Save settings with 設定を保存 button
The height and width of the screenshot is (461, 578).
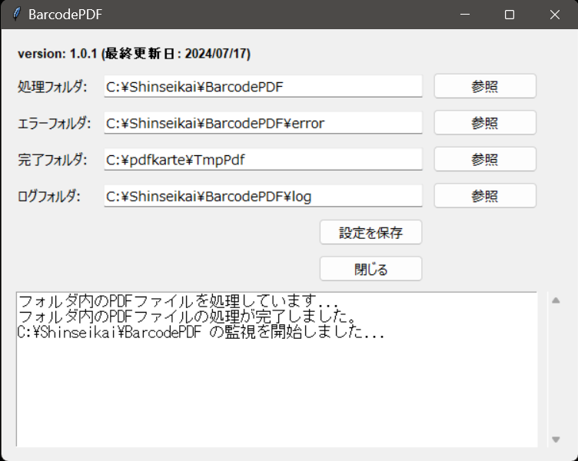point(370,232)
